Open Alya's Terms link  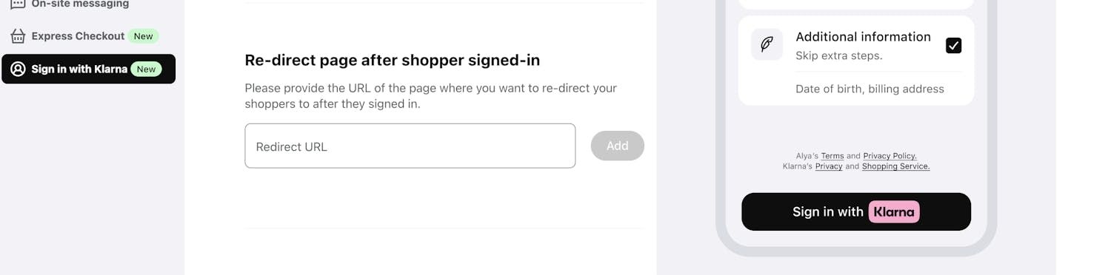[x=832, y=156]
